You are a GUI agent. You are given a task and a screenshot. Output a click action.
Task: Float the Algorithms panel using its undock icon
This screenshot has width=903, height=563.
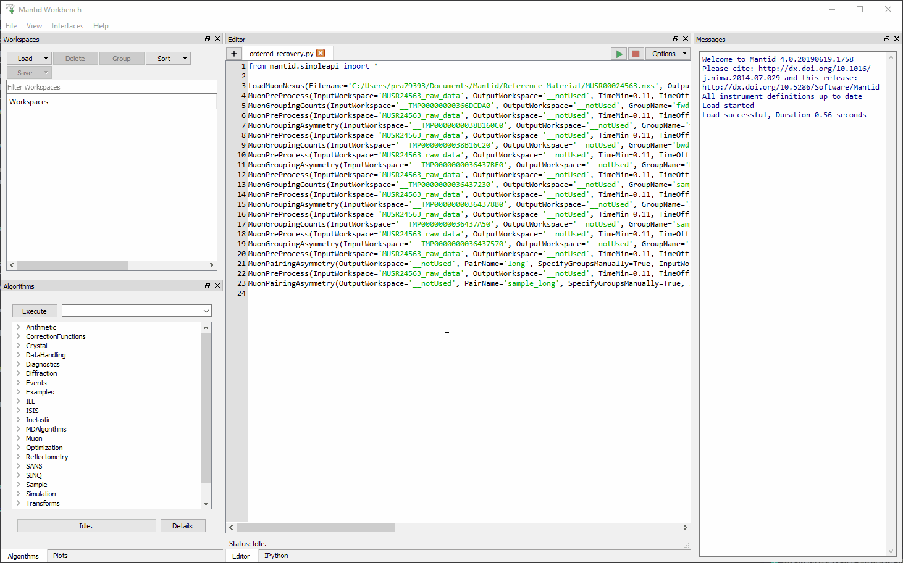point(207,285)
